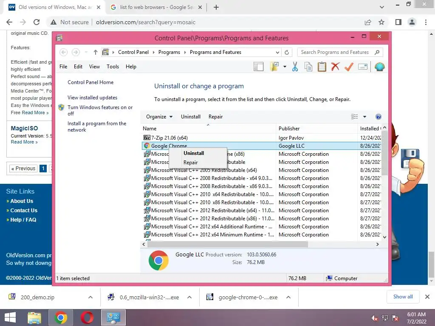Screen dimensions: 435x326
Task: Open Chrome side panel icon
Action: (x=398, y=22)
